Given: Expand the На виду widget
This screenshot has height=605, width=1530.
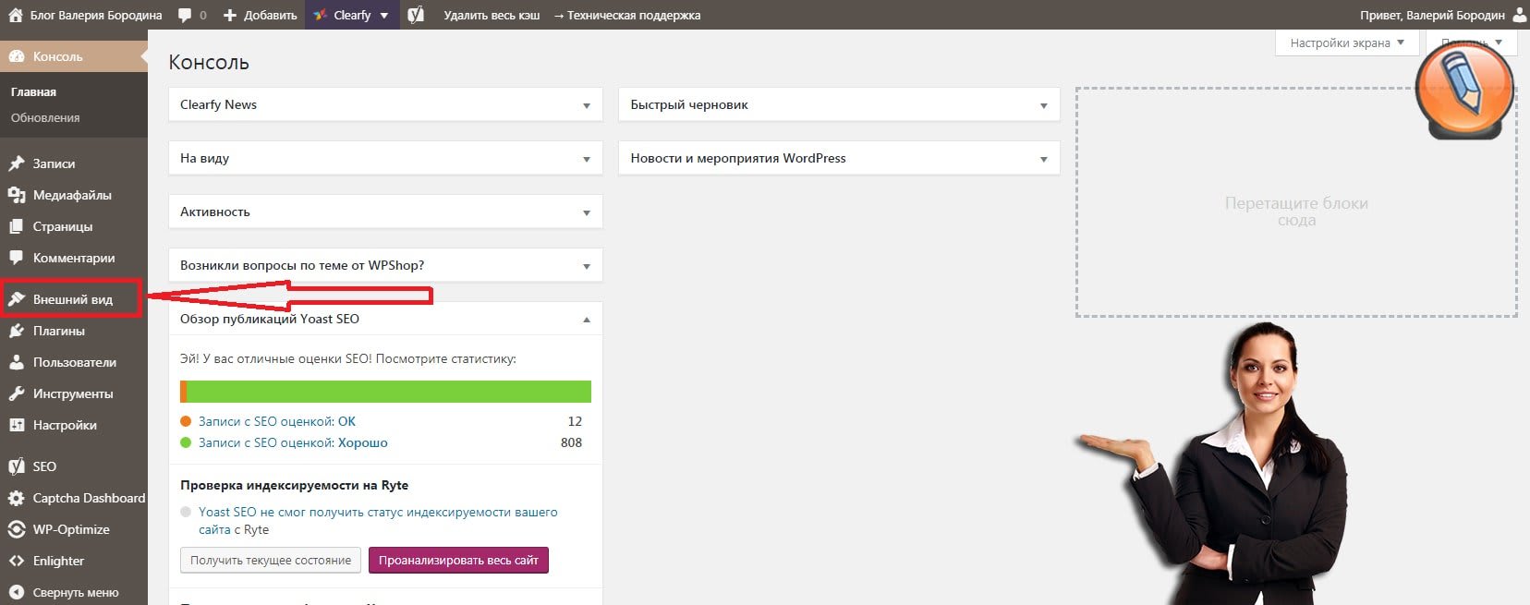Looking at the screenshot, I should pyautogui.click(x=586, y=159).
